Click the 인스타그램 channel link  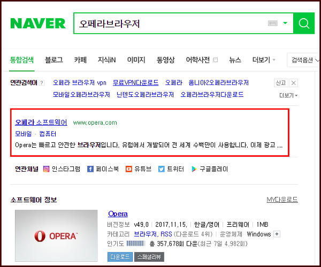pyautogui.click(x=66, y=169)
